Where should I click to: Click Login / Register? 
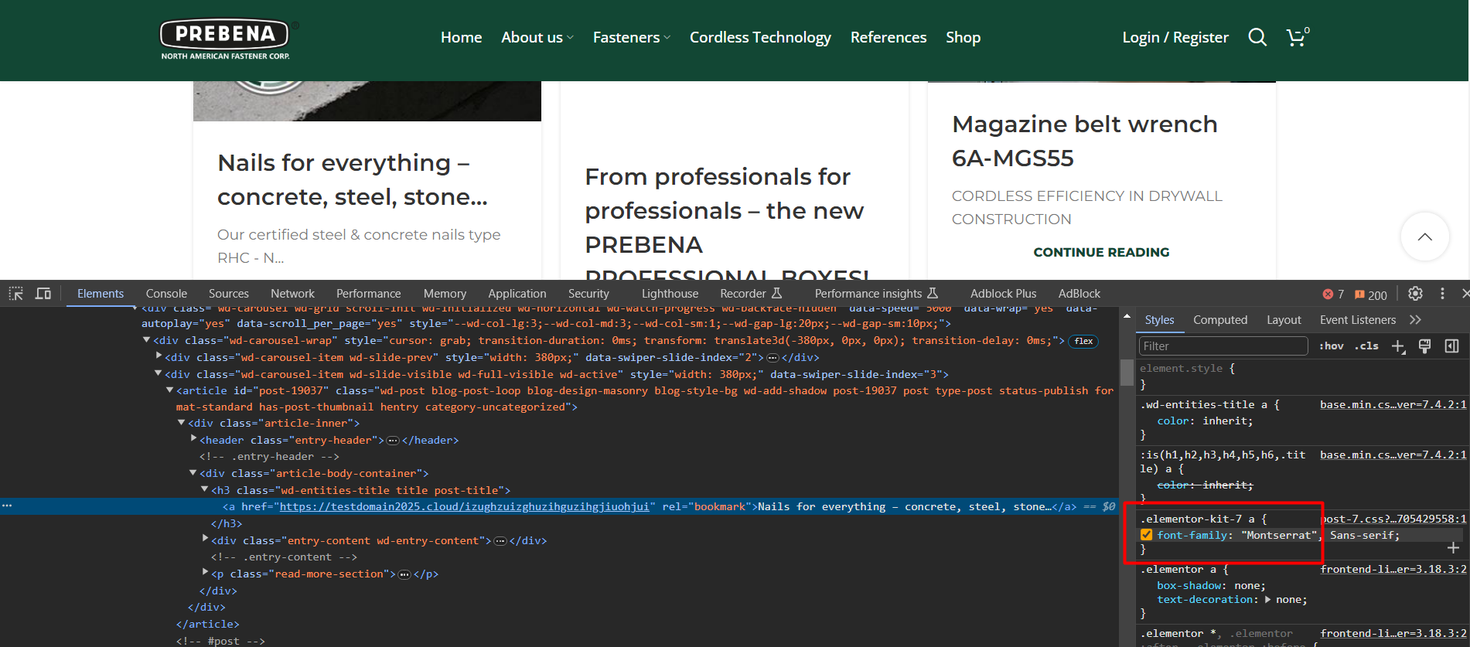pyautogui.click(x=1175, y=37)
